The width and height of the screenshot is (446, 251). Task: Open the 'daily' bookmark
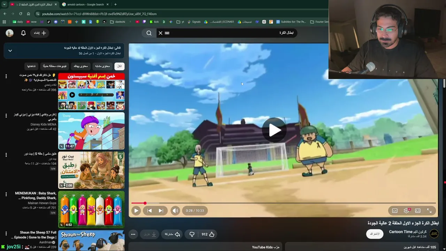(17, 22)
